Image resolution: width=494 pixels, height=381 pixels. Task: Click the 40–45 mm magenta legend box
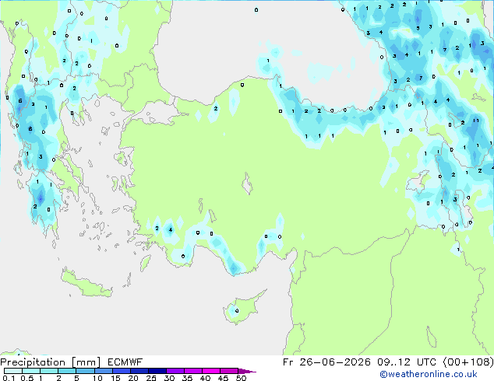click(x=211, y=371)
